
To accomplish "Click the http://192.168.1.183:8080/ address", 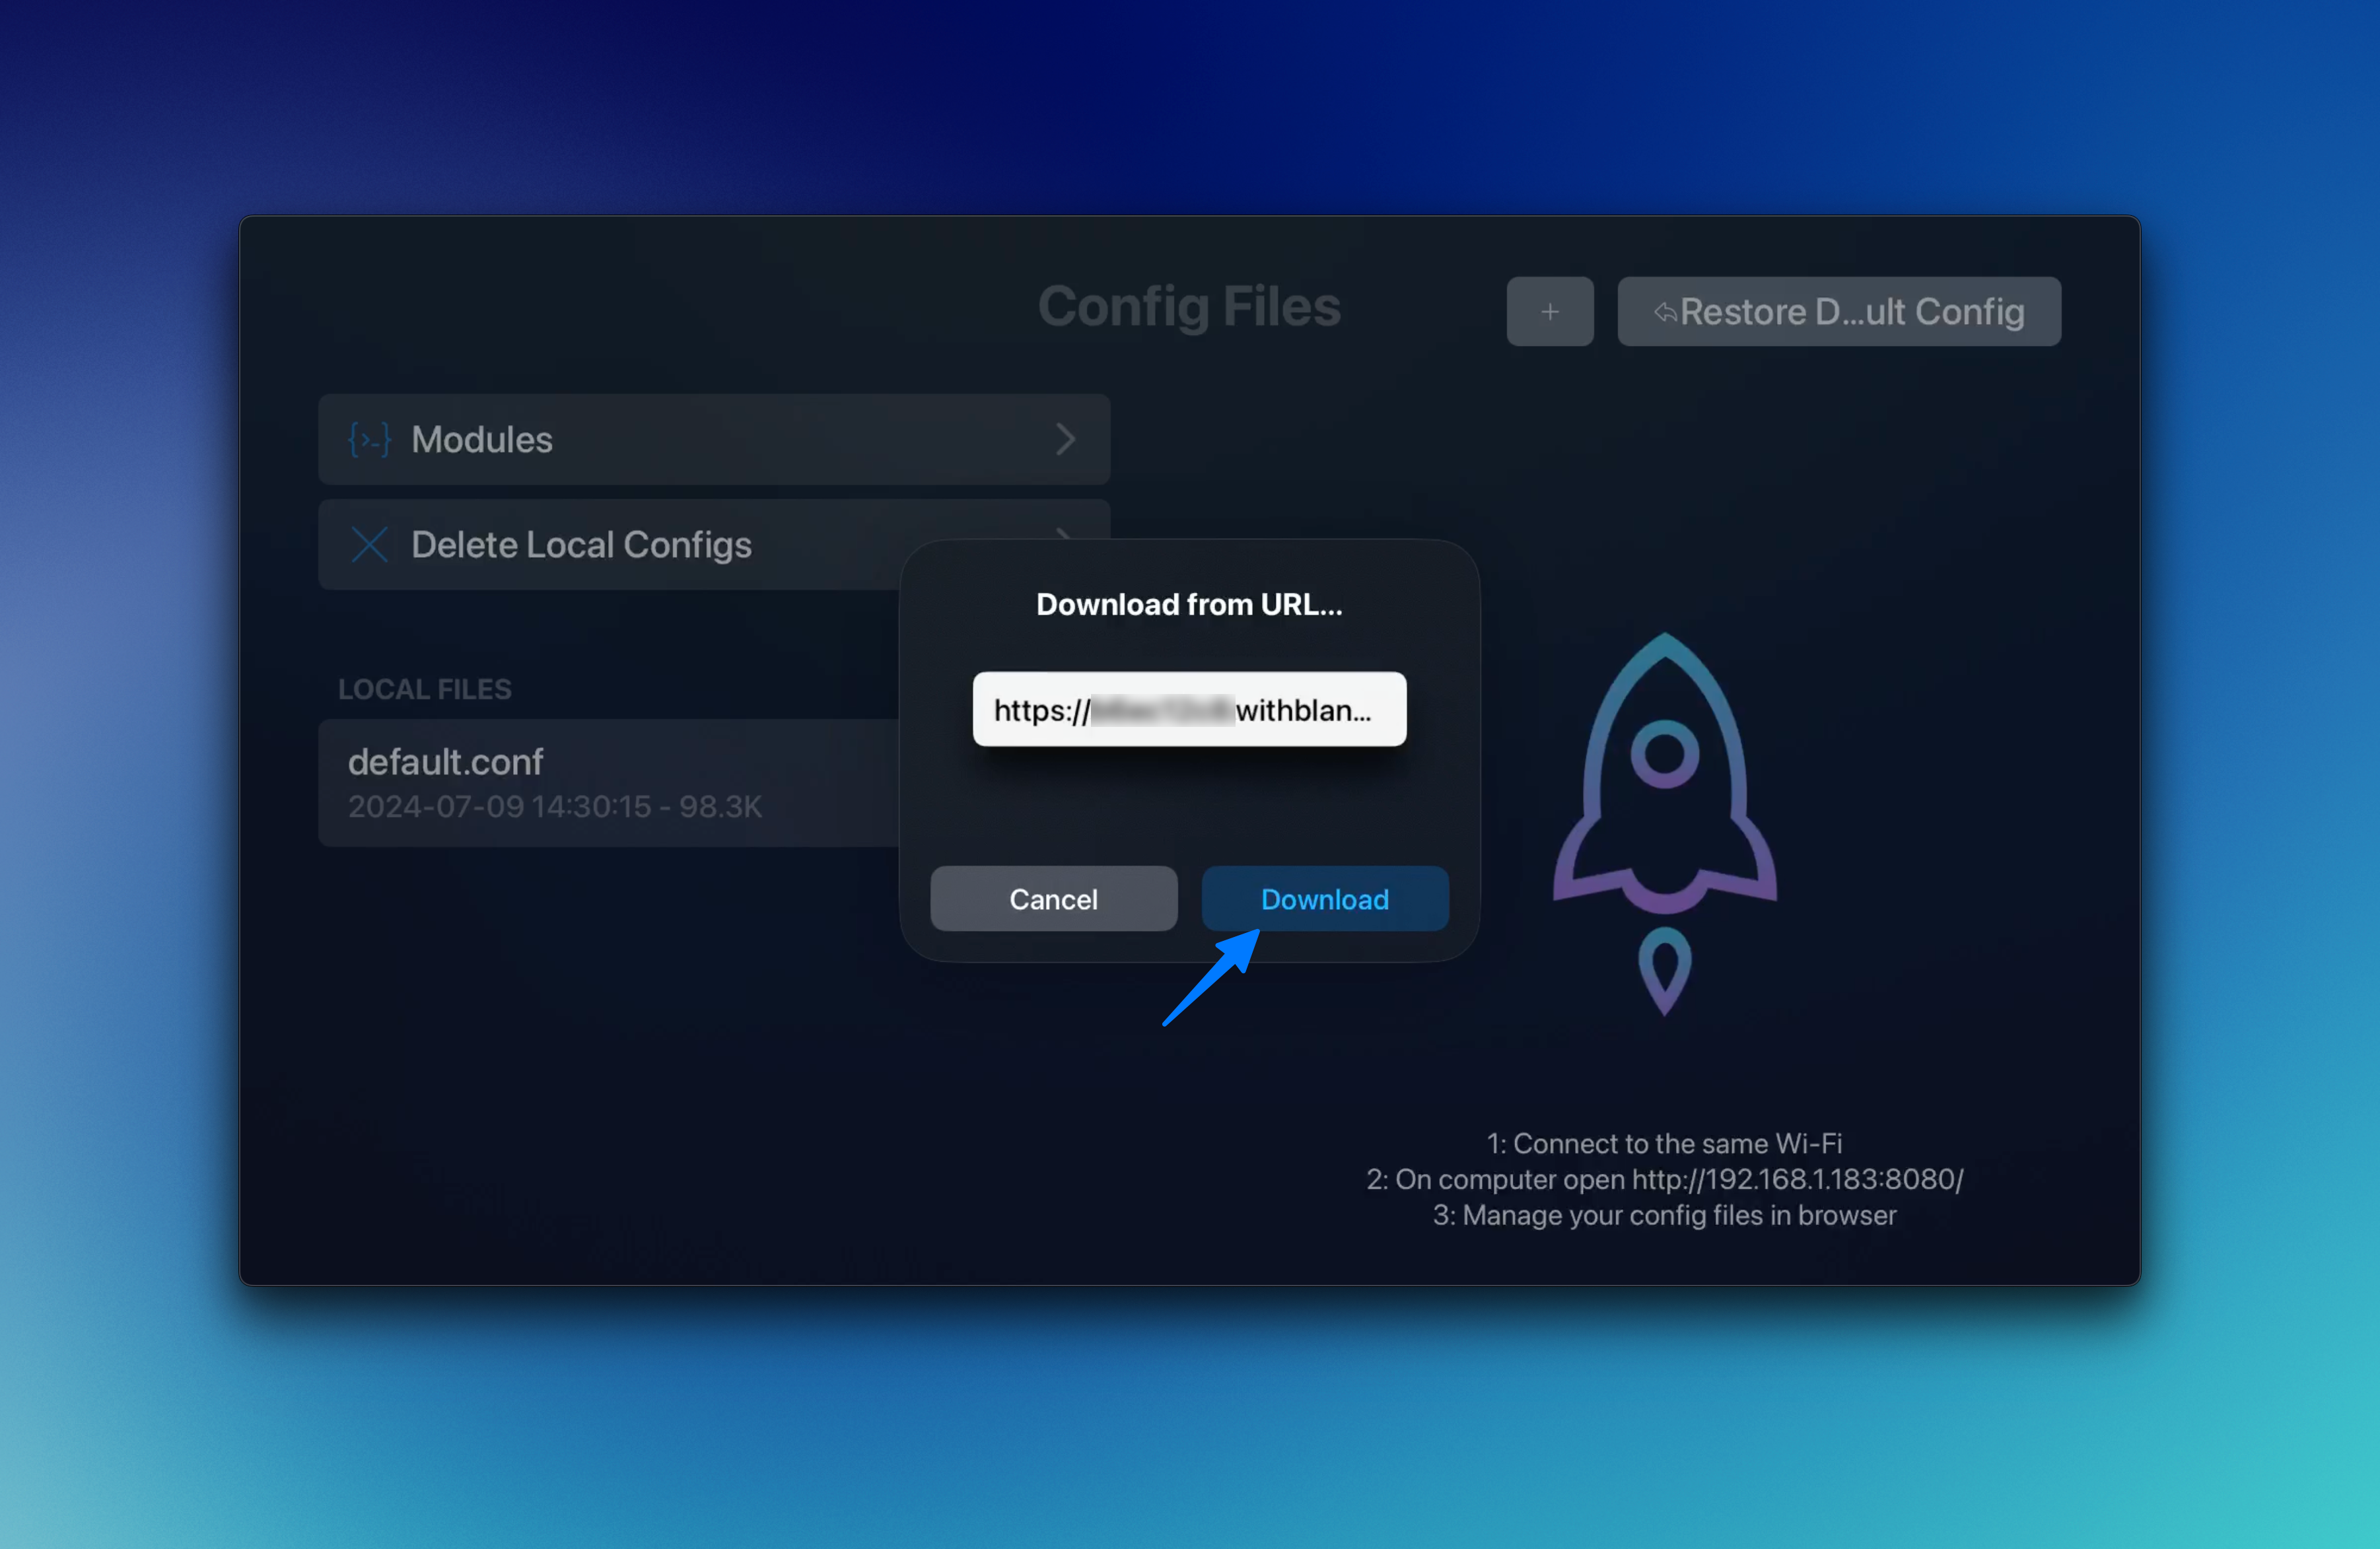I will (x=1797, y=1179).
